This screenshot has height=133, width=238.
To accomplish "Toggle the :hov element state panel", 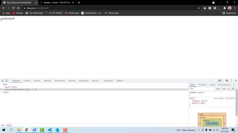I will pos(218,89).
